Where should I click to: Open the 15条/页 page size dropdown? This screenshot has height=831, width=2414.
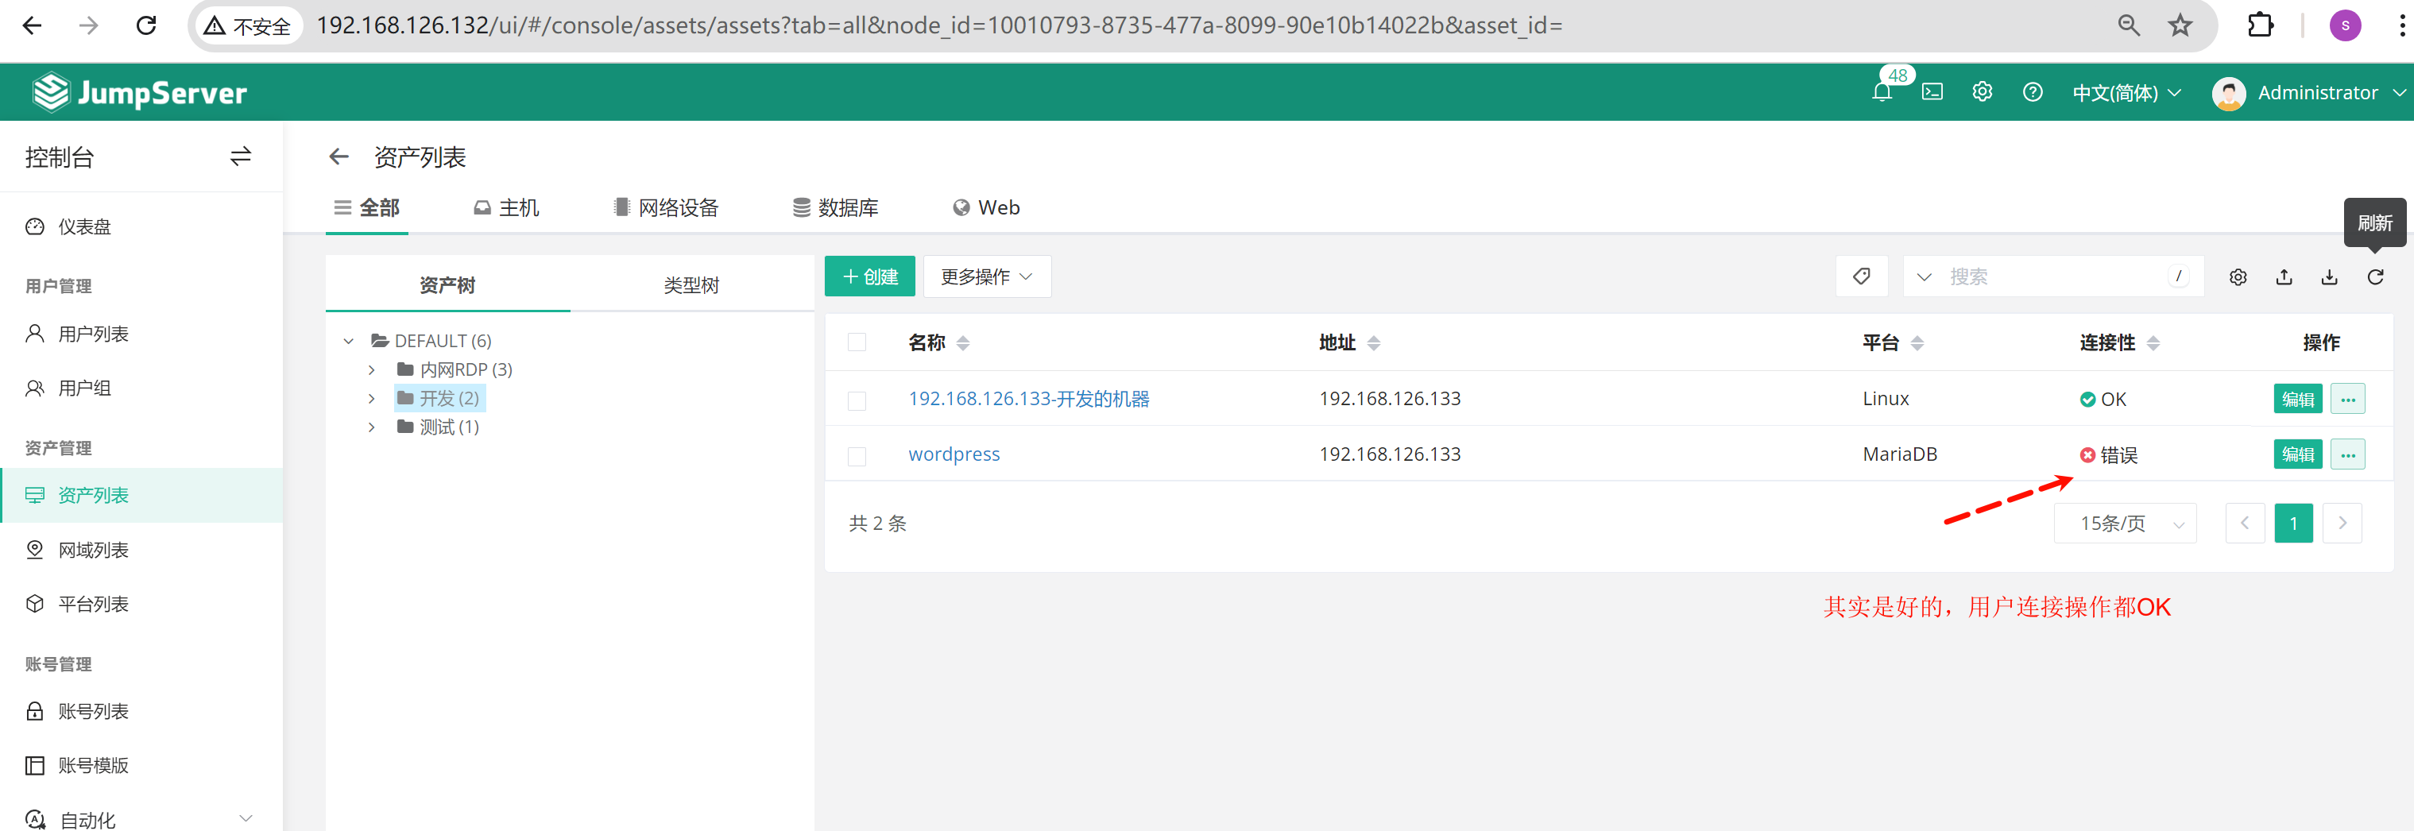point(2125,524)
